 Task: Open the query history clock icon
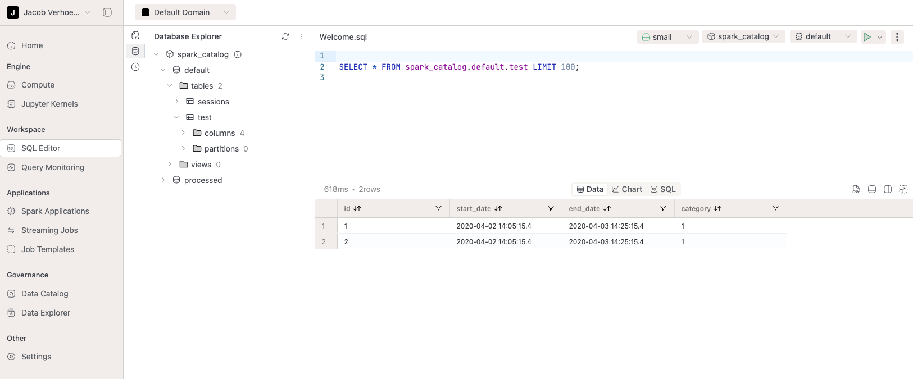pos(135,67)
